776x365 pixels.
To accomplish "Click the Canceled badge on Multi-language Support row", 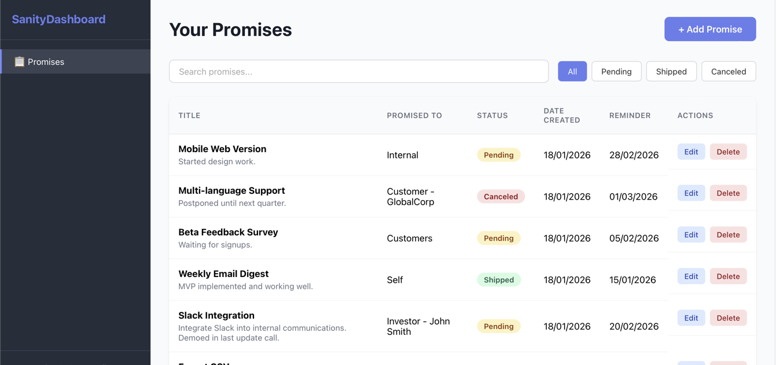I will pos(501,196).
